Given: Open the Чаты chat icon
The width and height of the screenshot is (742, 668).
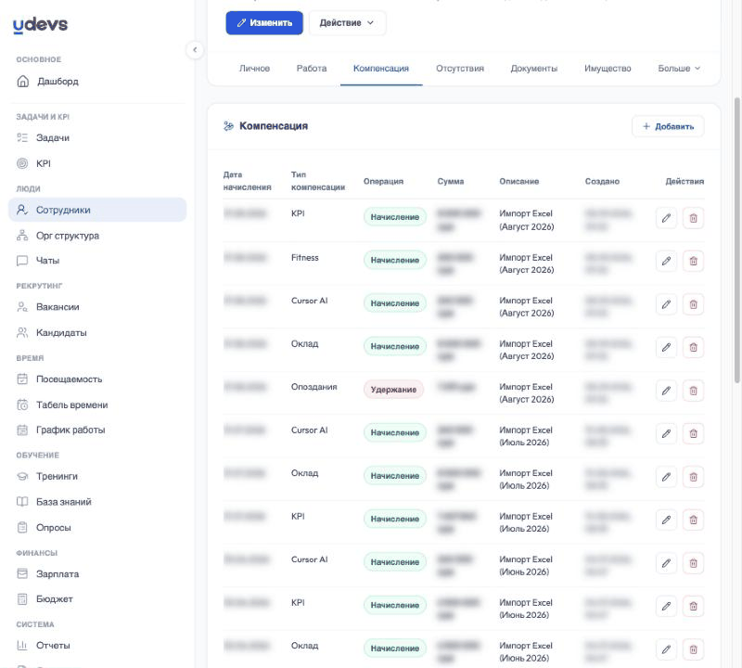Looking at the screenshot, I should tap(22, 261).
